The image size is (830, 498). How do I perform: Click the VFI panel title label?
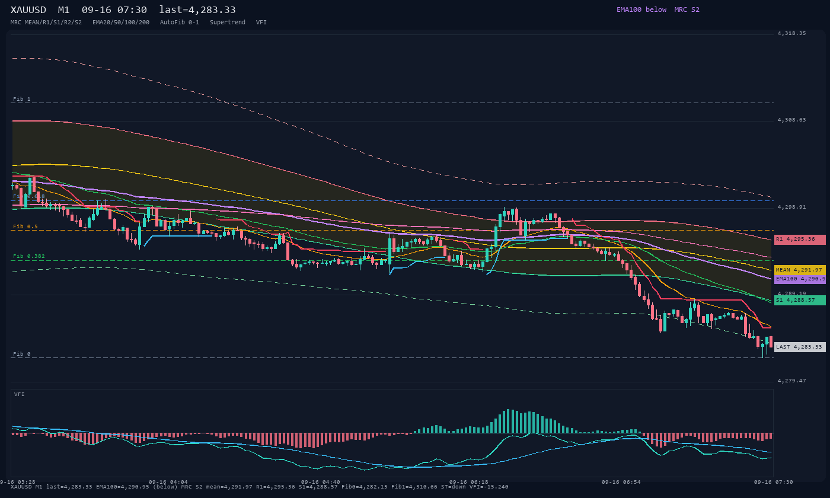coord(20,394)
